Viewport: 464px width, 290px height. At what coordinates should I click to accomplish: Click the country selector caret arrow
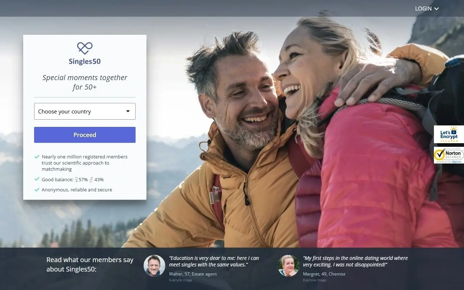[x=128, y=111]
